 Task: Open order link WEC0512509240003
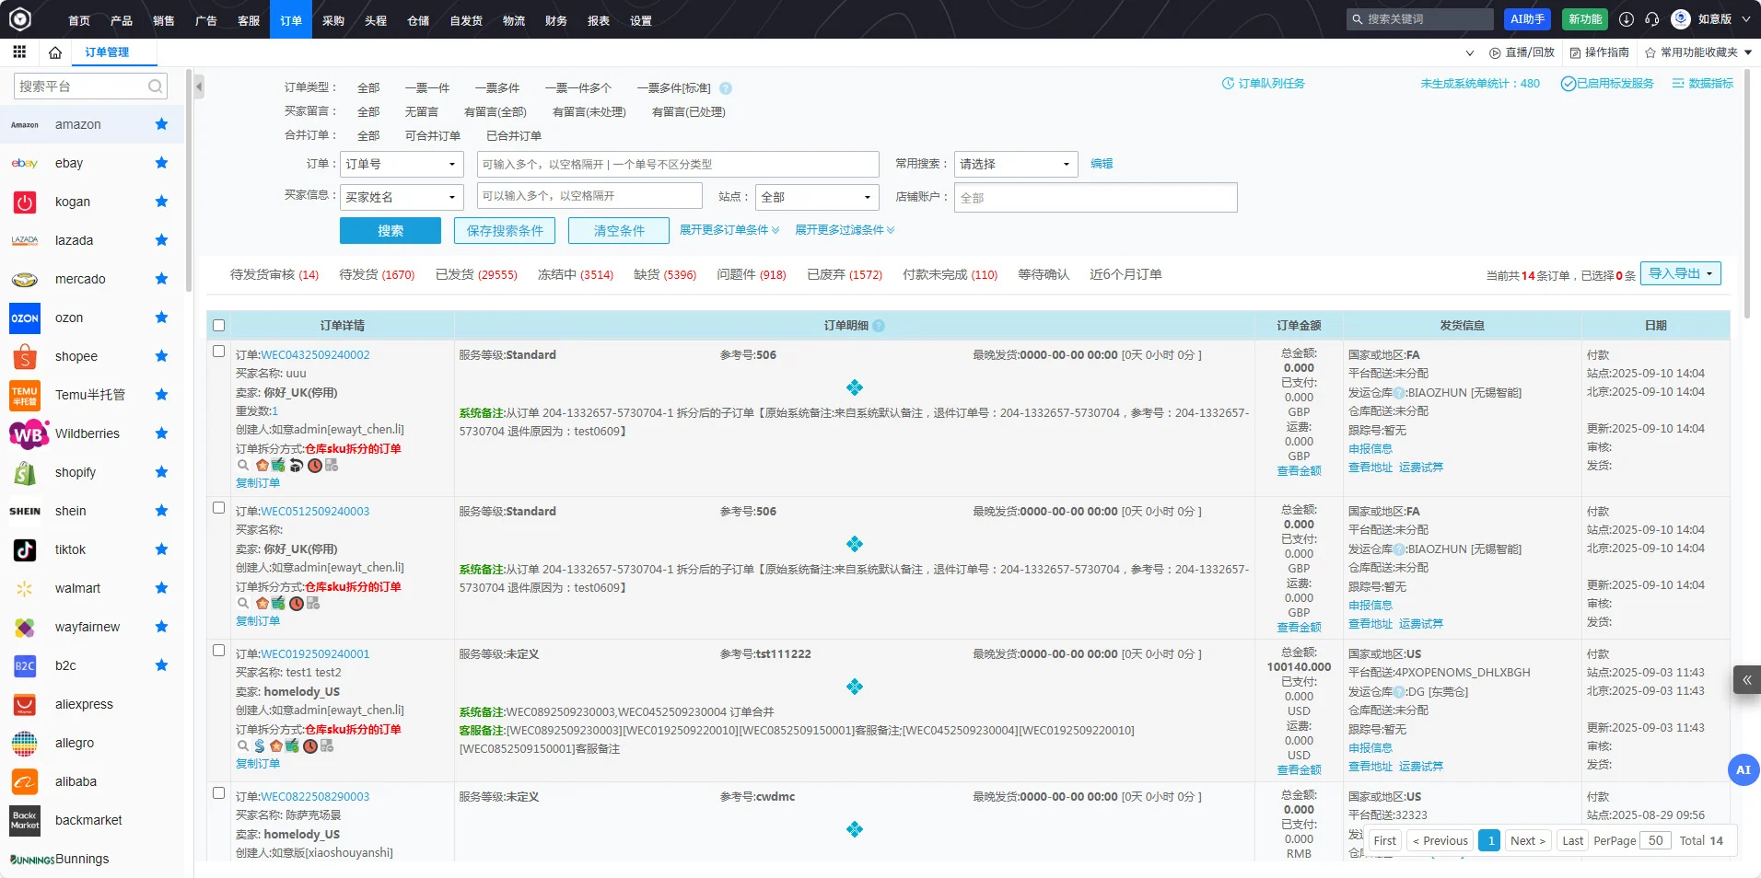click(x=315, y=511)
